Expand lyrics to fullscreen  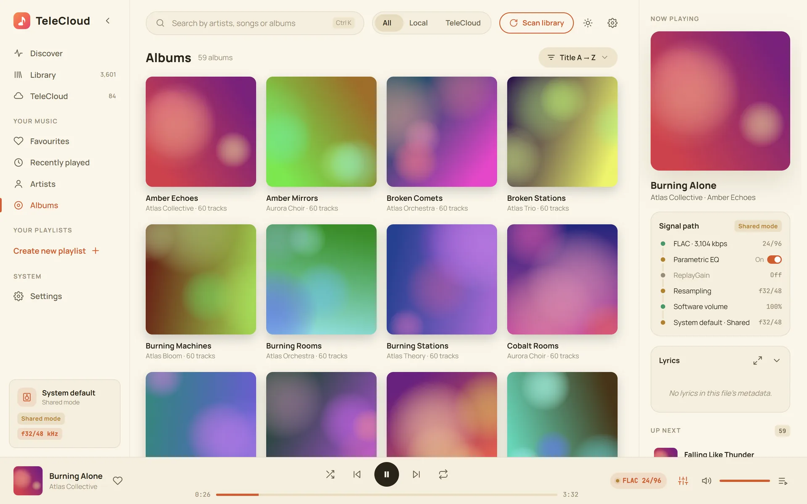(757, 360)
